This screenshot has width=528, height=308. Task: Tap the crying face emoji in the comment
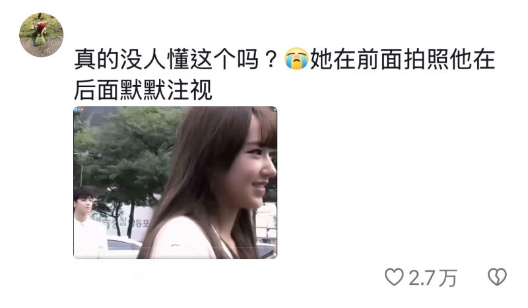point(296,59)
